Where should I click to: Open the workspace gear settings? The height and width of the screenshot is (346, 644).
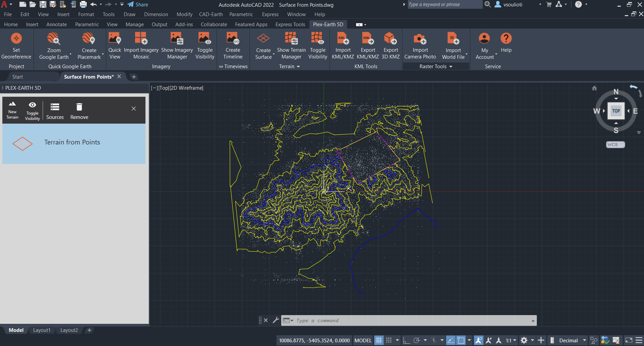(524, 340)
